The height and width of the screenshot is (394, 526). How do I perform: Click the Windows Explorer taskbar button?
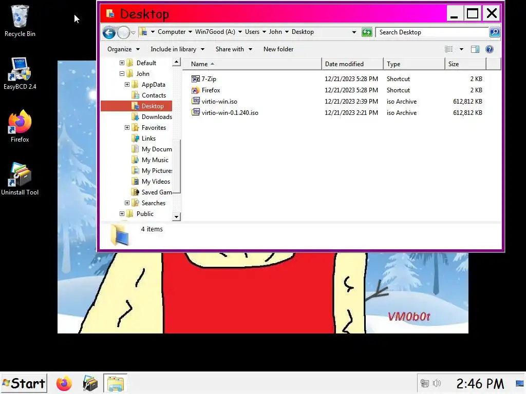point(115,383)
